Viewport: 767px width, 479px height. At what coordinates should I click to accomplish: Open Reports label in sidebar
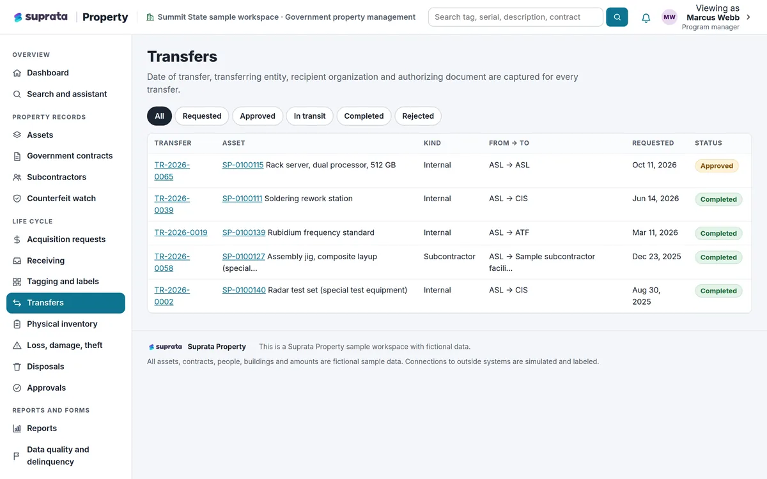click(x=42, y=429)
